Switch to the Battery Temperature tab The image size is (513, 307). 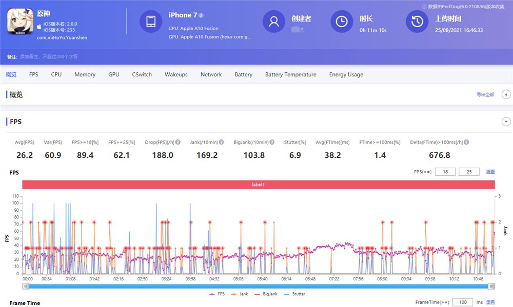click(x=290, y=75)
